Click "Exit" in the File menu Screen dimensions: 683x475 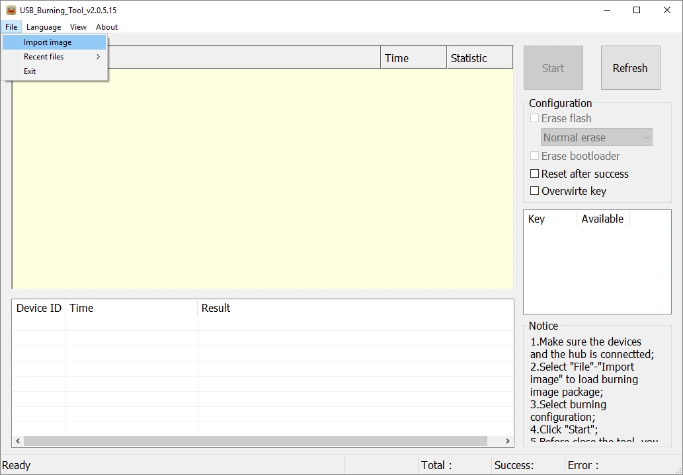click(30, 71)
